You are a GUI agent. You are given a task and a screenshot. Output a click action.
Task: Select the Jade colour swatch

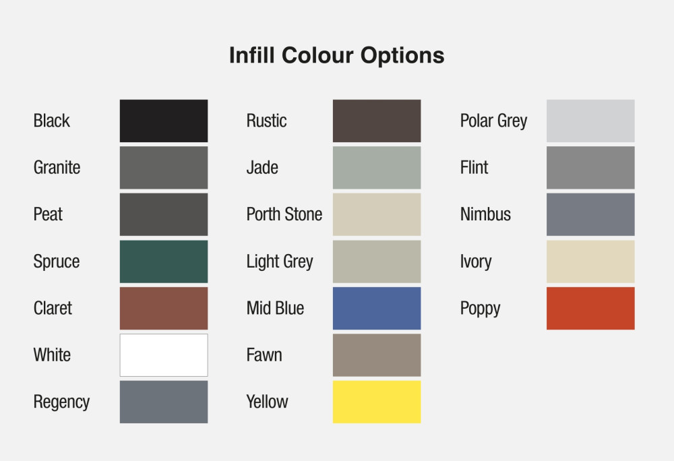coord(377,167)
